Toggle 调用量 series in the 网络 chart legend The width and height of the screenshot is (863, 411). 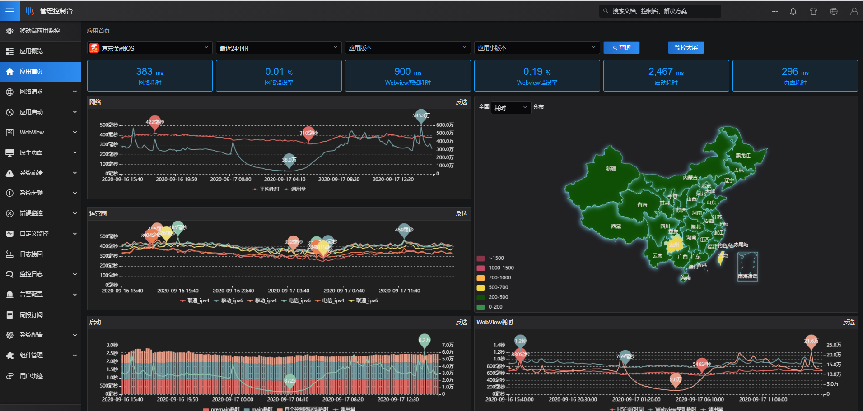(295, 189)
